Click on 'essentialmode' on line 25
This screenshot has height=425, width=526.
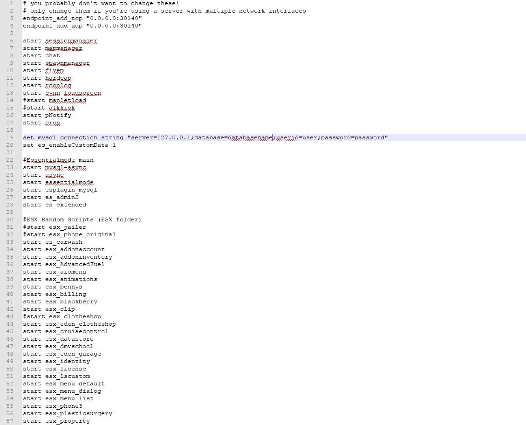click(69, 183)
